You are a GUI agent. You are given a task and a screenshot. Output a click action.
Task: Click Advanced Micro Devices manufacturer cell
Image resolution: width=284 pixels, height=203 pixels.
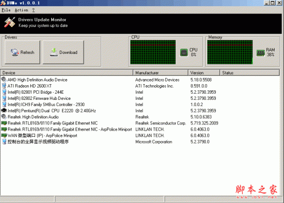(x=158, y=79)
